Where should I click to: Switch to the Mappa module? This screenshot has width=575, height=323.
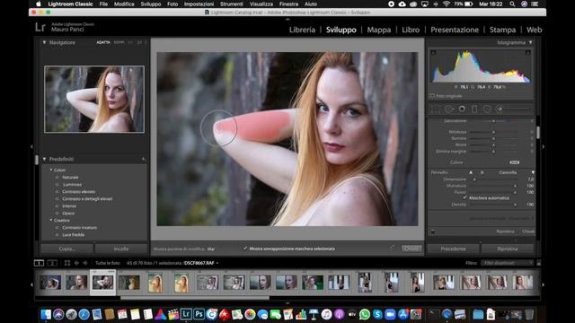pos(379,30)
